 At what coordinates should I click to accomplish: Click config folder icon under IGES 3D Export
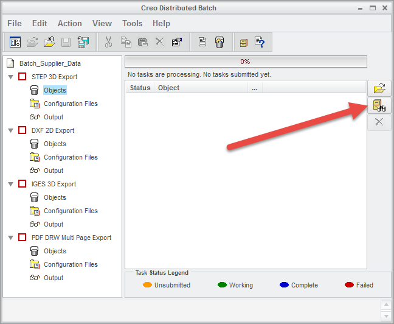point(35,211)
